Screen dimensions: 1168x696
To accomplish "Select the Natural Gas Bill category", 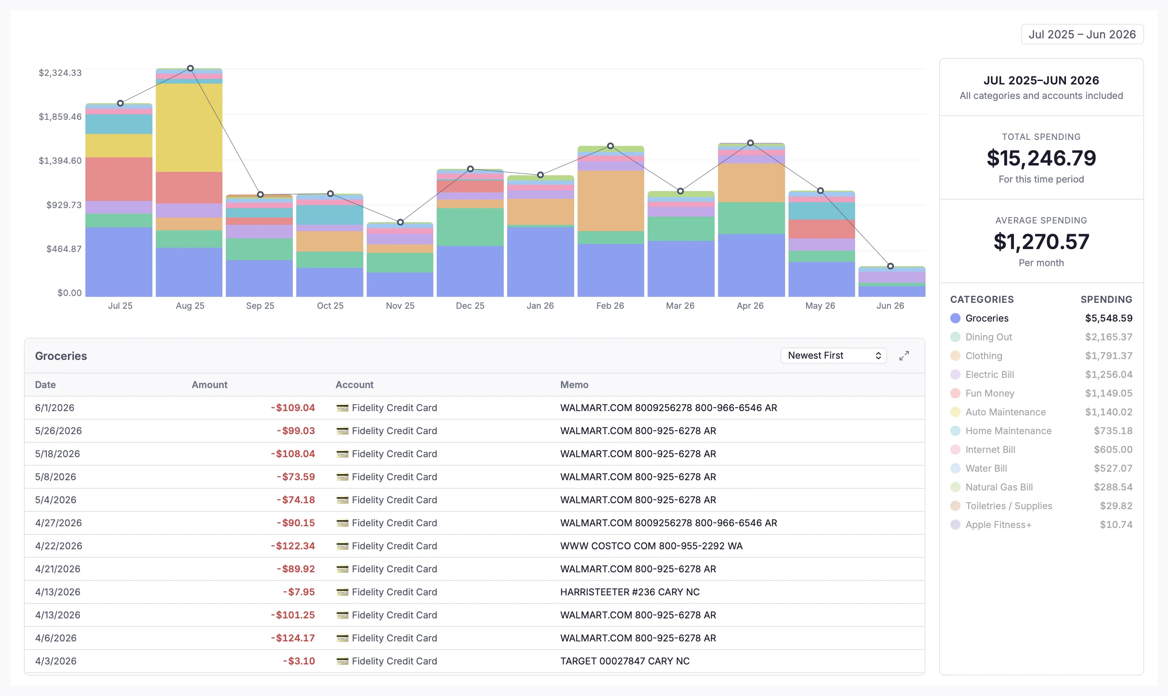I will (x=1041, y=487).
